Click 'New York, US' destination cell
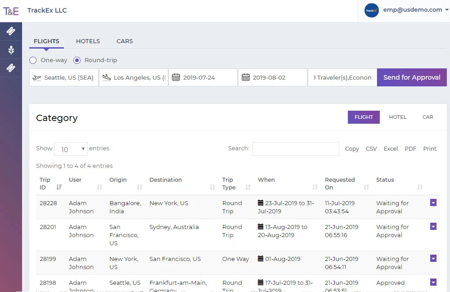Screen dimensions: 450x292 click(169, 203)
